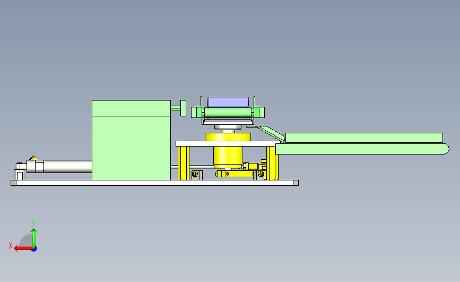Select the rounded lower green tray rail
This screenshot has width=460, height=282.
point(362,149)
